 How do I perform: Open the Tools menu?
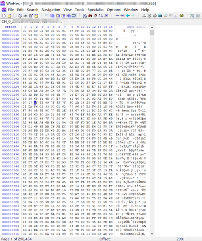(79, 10)
